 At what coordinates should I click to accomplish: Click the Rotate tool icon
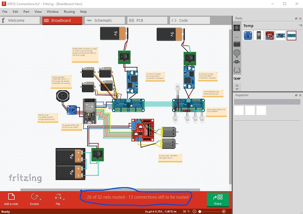pos(35,197)
